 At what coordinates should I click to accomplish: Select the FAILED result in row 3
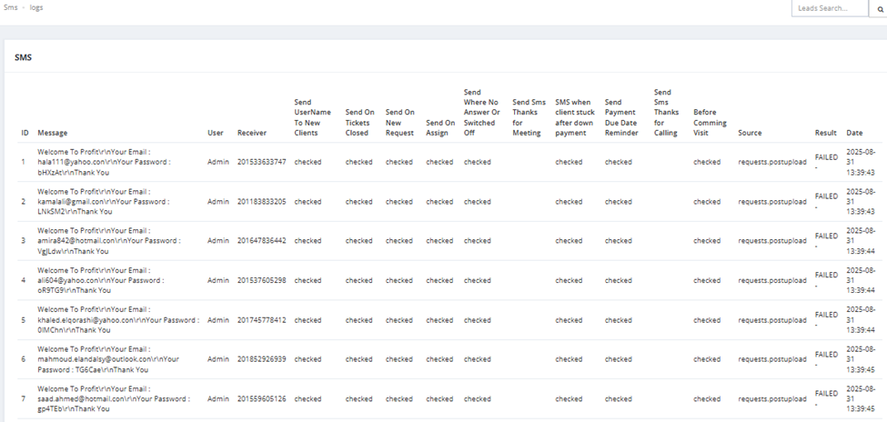(x=826, y=236)
